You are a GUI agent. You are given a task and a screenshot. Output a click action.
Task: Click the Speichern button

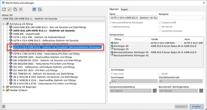click(x=181, y=107)
